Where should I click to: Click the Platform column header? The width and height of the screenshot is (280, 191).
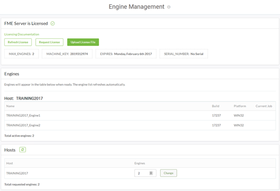pyautogui.click(x=240, y=106)
